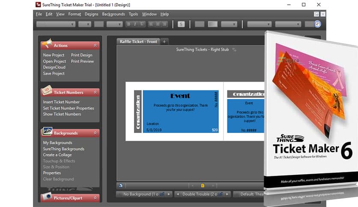Viewport: 358px width, 207px height.
Task: Open the Tools menu
Action: pyautogui.click(x=133, y=14)
